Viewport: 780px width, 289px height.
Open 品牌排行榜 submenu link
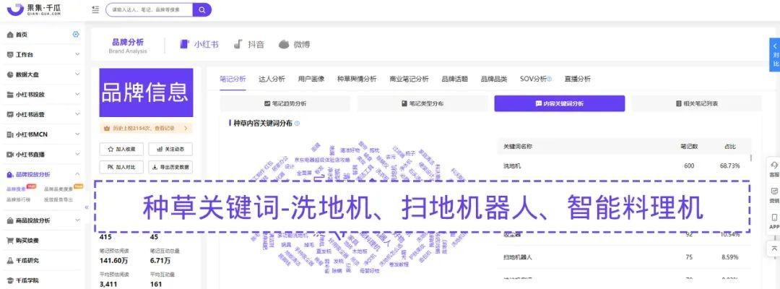click(x=18, y=199)
